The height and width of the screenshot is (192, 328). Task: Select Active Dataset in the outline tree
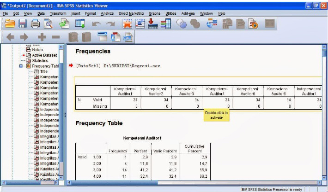[x=44, y=55]
